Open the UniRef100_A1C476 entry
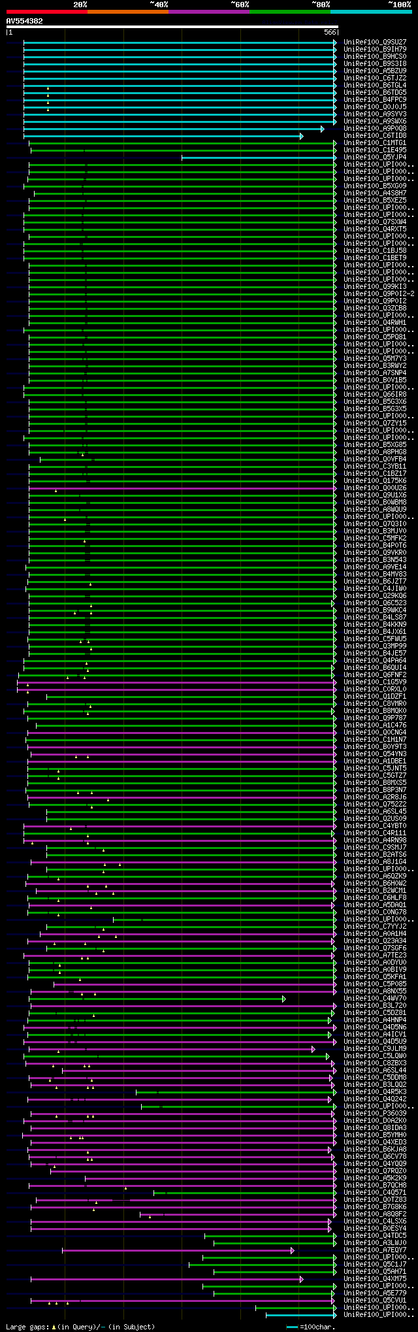The height and width of the screenshot is (1332, 418). pos(375,725)
